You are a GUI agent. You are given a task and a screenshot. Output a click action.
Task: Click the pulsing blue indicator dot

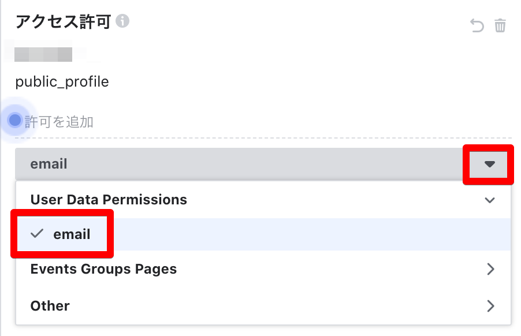point(15,120)
